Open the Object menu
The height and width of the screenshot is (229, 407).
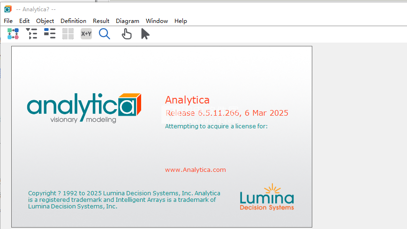[x=45, y=21]
